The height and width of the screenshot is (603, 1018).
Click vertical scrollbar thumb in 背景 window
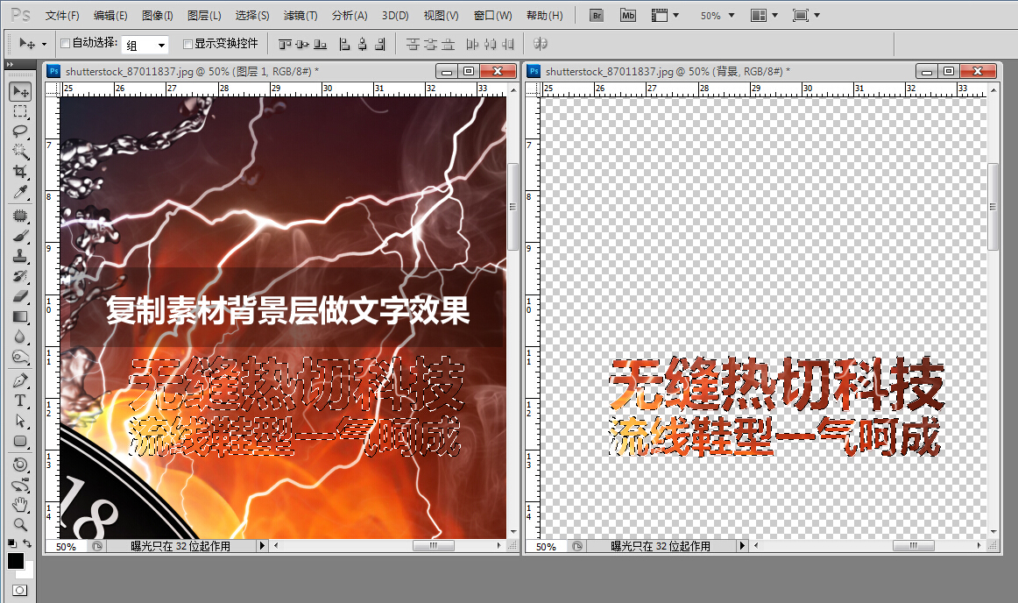993,207
